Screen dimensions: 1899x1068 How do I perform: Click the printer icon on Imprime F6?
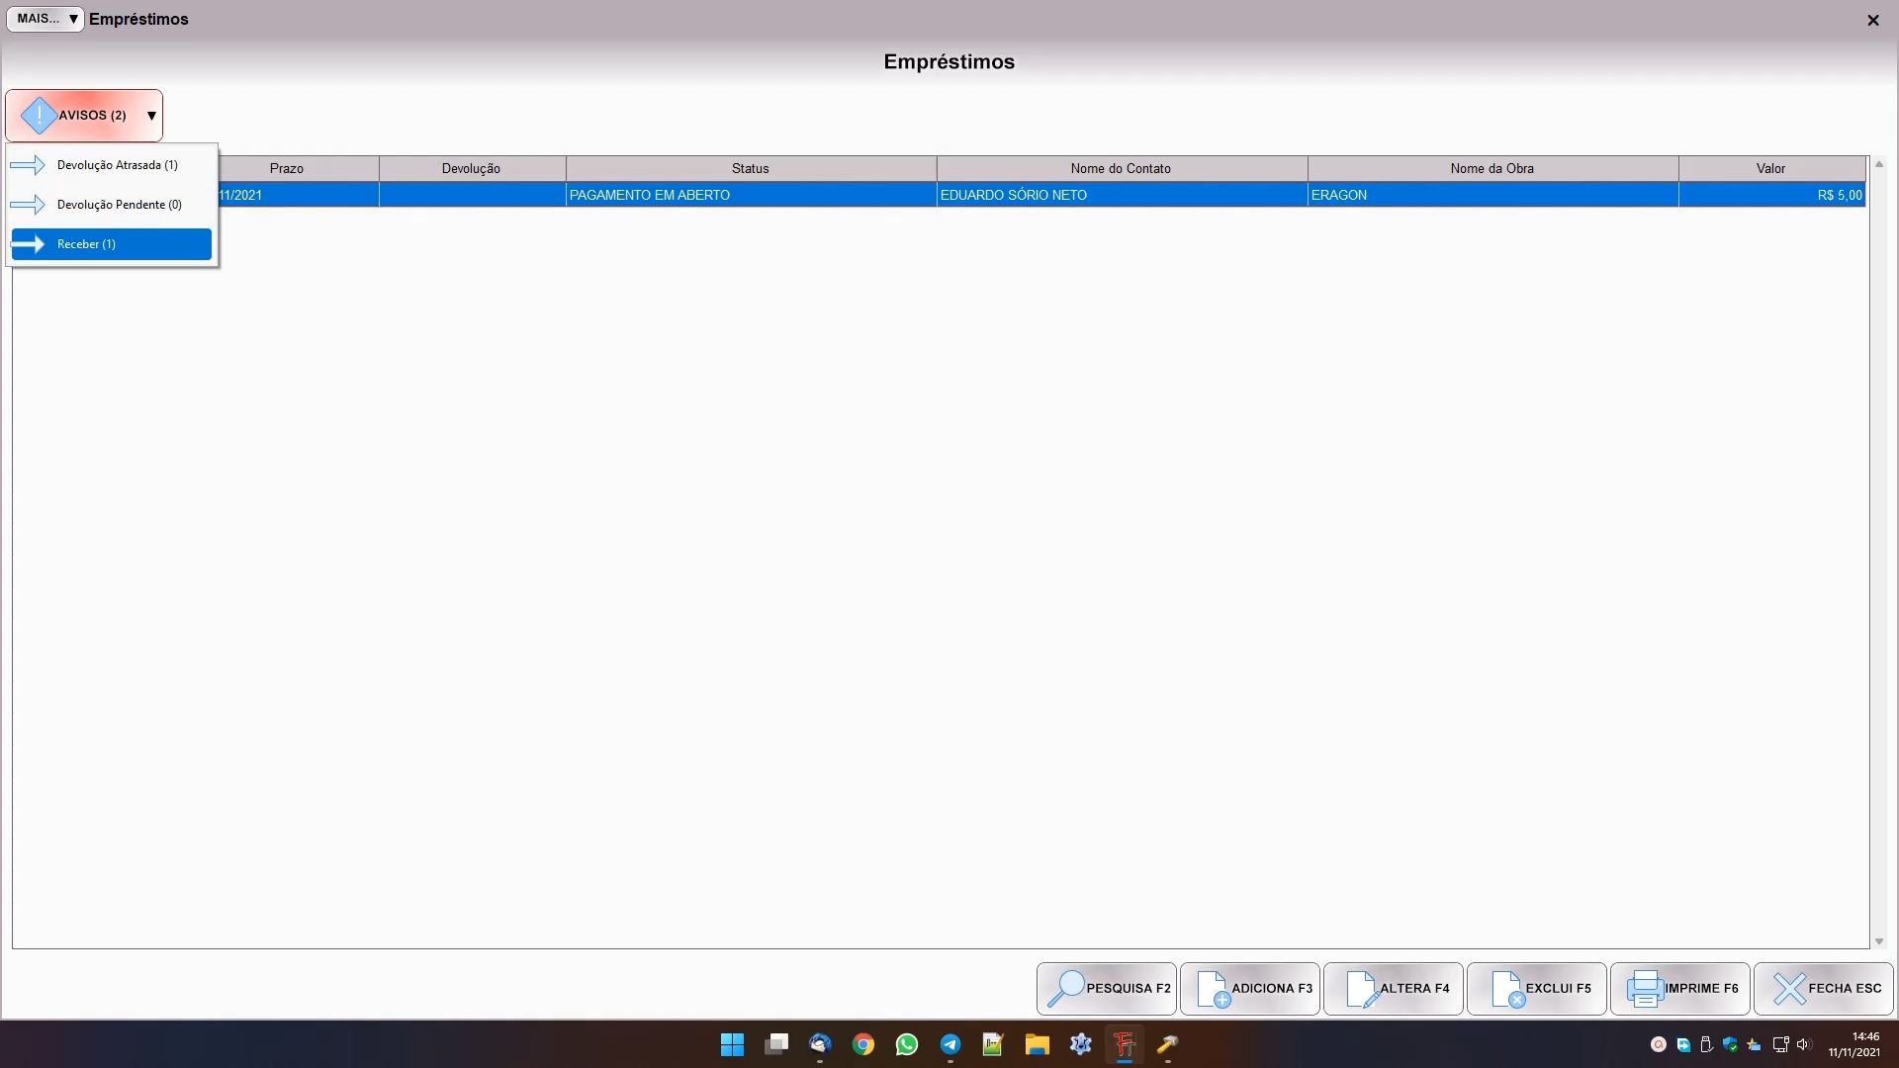point(1644,988)
